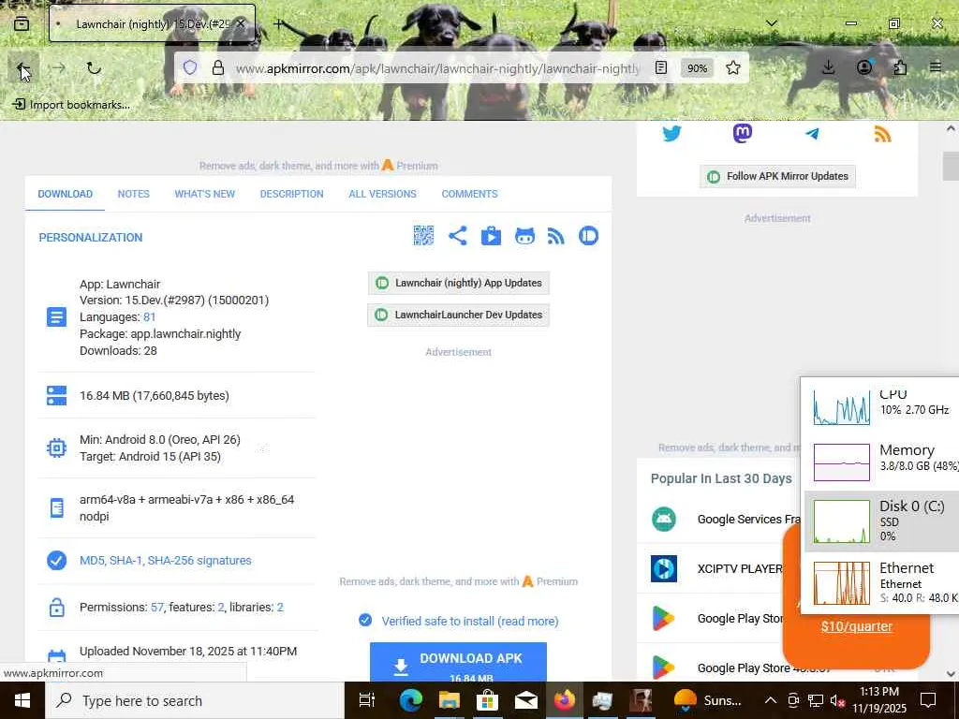Open the COMMENTS tab
This screenshot has height=719, width=959.
(470, 194)
